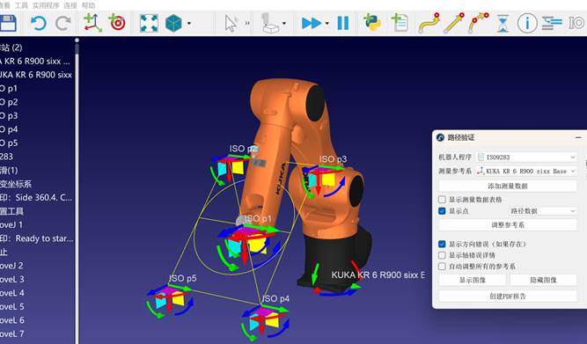Select the p5 target in the tree

9,143
